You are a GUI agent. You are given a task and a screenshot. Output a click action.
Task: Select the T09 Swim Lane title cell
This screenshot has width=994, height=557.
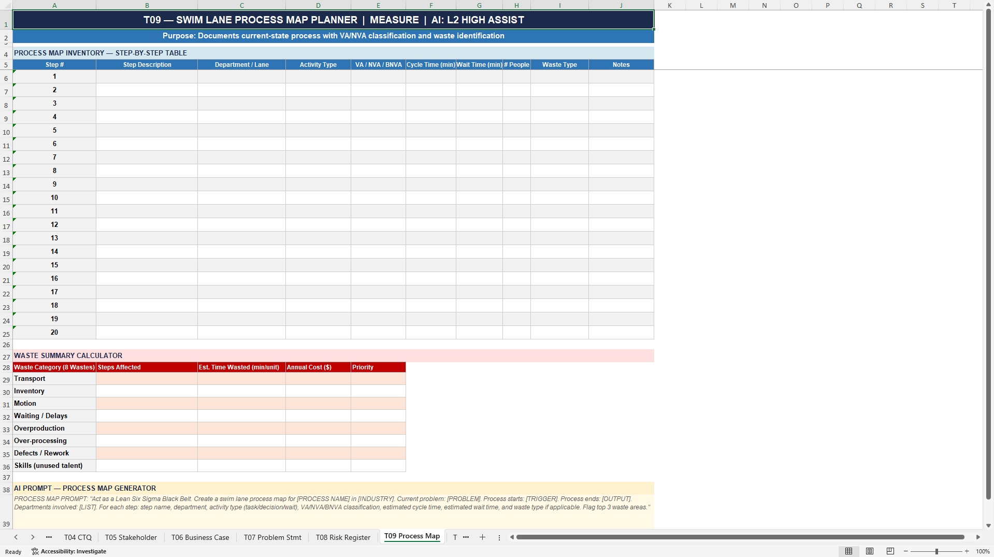(x=333, y=20)
